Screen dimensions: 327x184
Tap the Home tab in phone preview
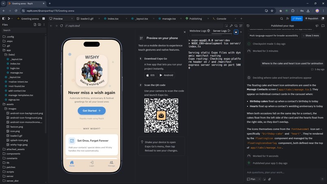(72, 164)
